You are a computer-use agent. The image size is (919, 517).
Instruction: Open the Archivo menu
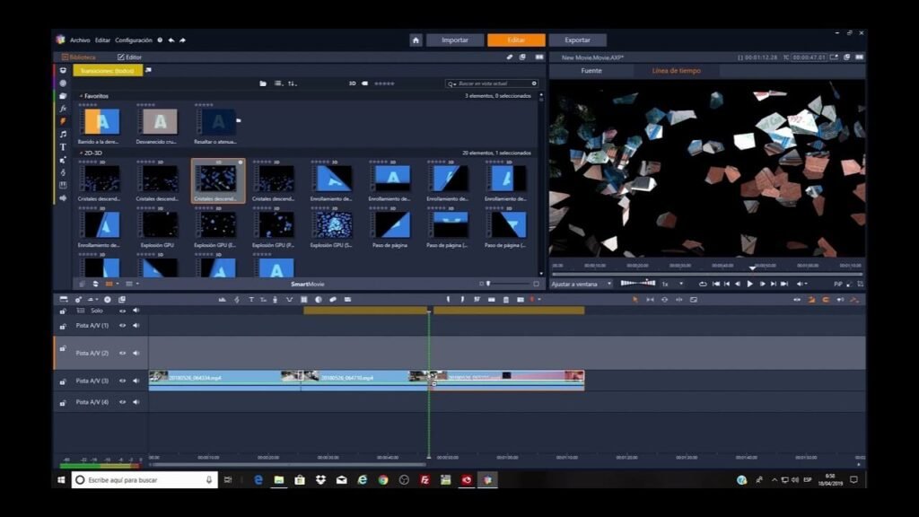[80, 40]
